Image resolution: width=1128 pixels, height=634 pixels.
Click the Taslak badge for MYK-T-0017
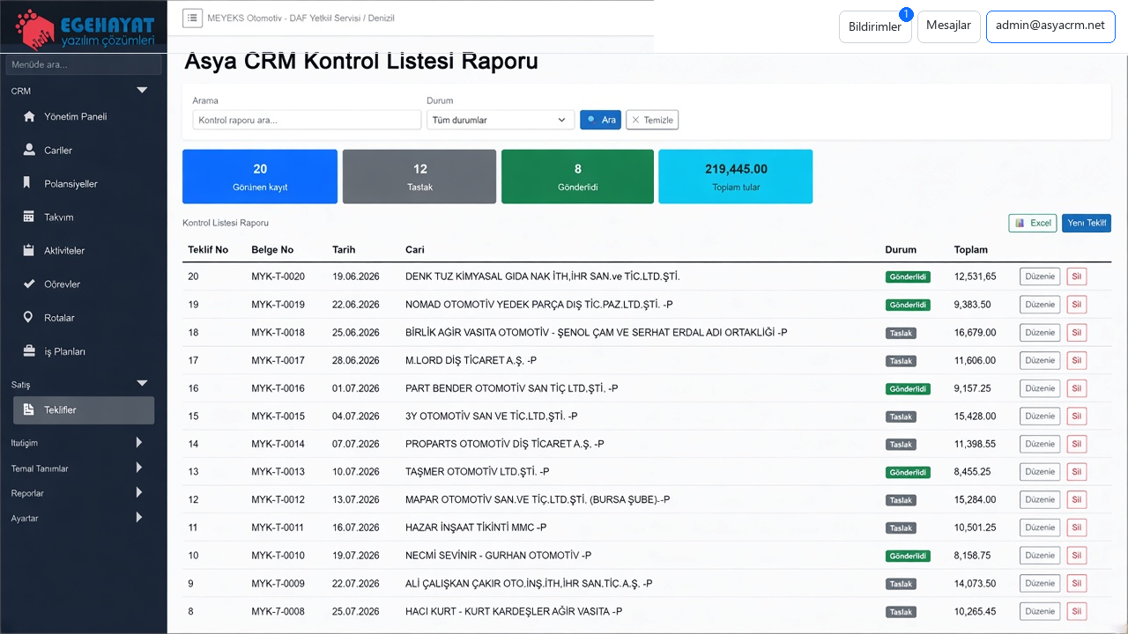click(x=901, y=361)
